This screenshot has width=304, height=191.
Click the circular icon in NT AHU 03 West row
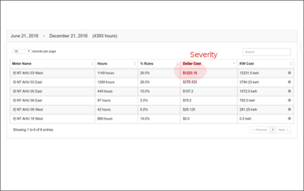coord(289,73)
